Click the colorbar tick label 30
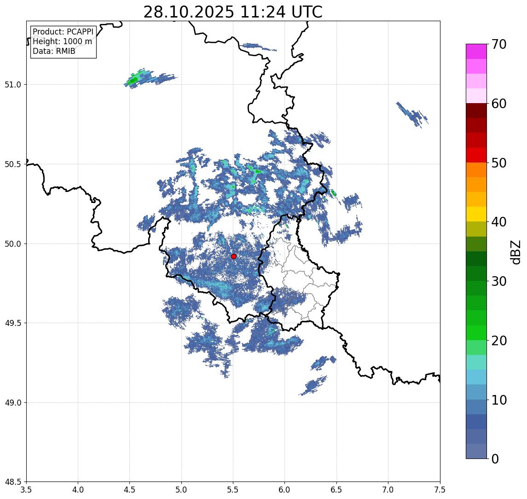The height and width of the screenshot is (499, 527). pyautogui.click(x=499, y=281)
